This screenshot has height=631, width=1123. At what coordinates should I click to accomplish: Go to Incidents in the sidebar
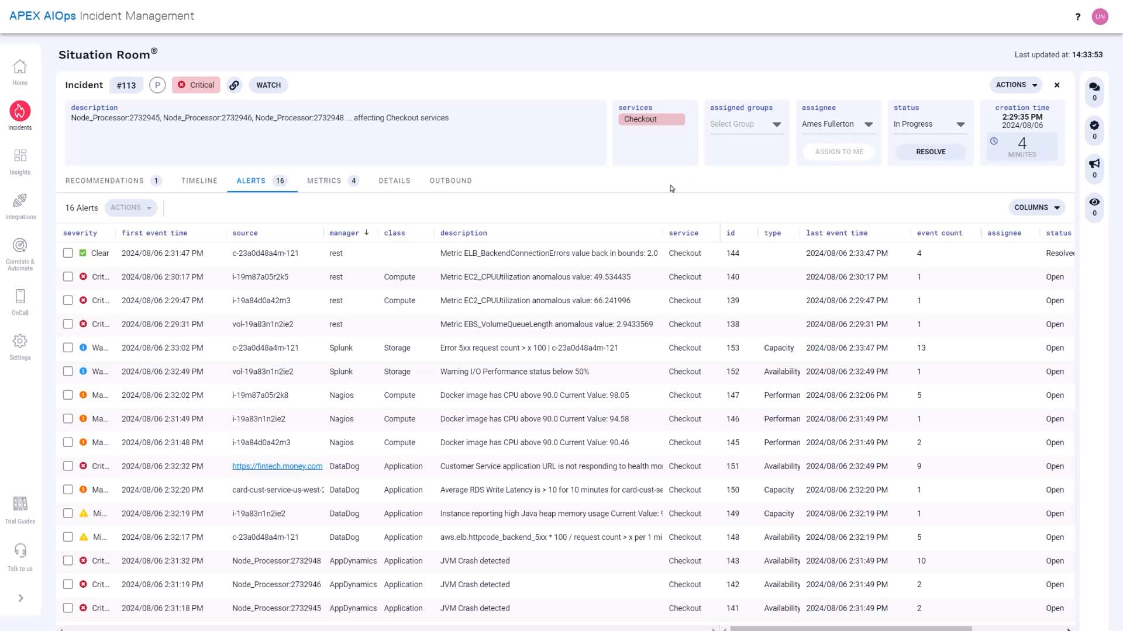pyautogui.click(x=20, y=111)
